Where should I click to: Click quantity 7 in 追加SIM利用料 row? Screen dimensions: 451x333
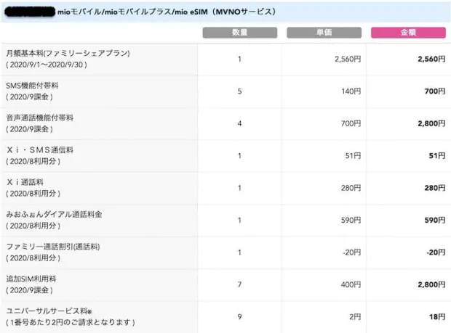pyautogui.click(x=239, y=284)
